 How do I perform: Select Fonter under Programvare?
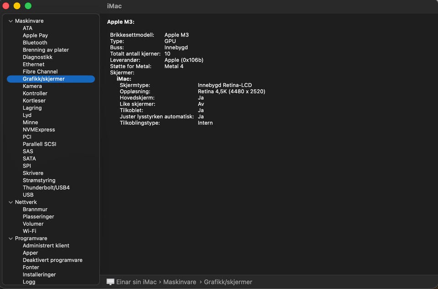tap(31, 267)
